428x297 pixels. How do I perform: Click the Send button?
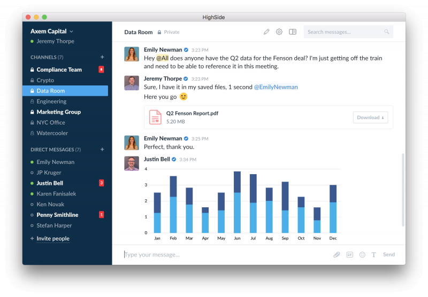(x=389, y=254)
